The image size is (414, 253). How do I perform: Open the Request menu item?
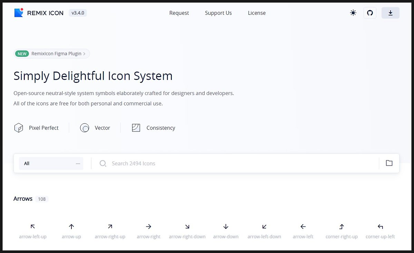(x=179, y=13)
